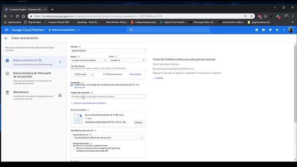This screenshot has height=167, width=297.
Task: Open the Aplicaciones bookmarks shortcut
Action: click(x=13, y=22)
